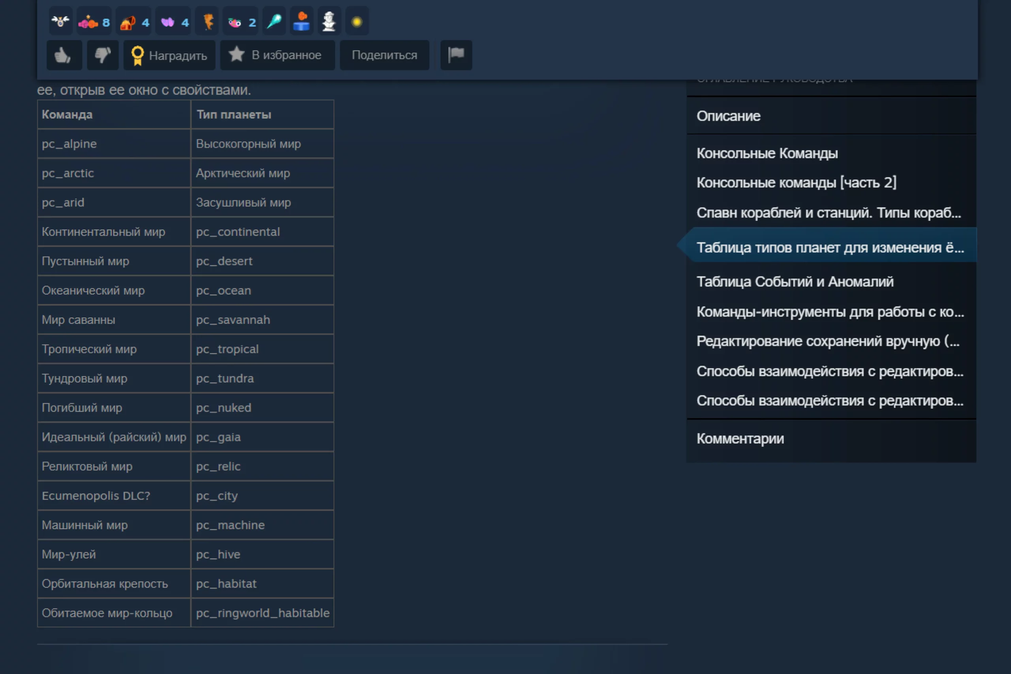Open Консольные команды [часть 2] section

coord(796,183)
